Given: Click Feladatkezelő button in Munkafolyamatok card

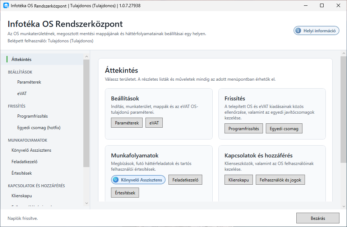Looking at the screenshot, I should 185,180.
